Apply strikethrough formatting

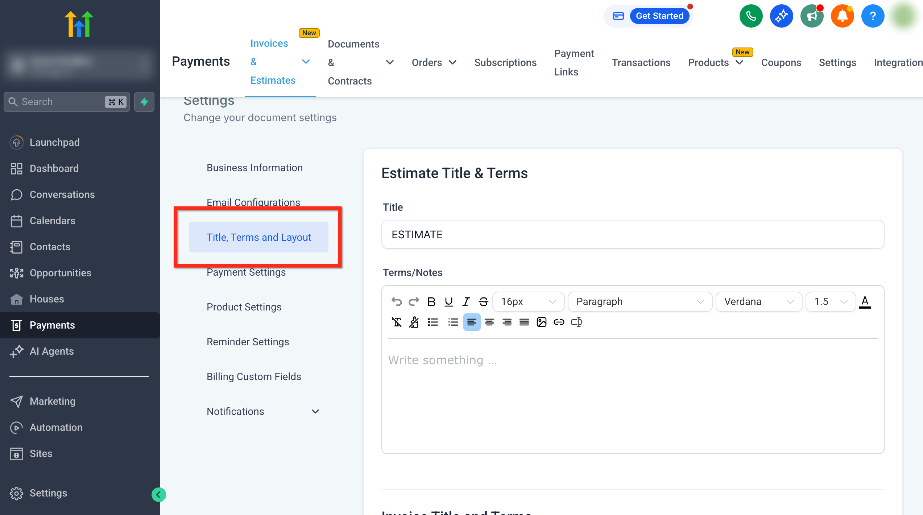click(483, 302)
